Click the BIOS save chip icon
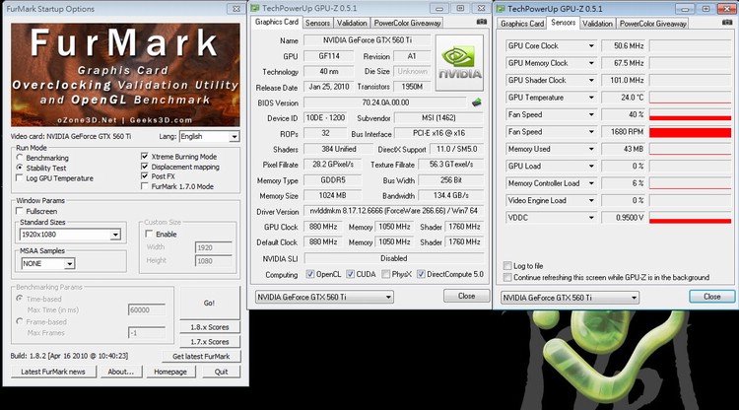 477,102
